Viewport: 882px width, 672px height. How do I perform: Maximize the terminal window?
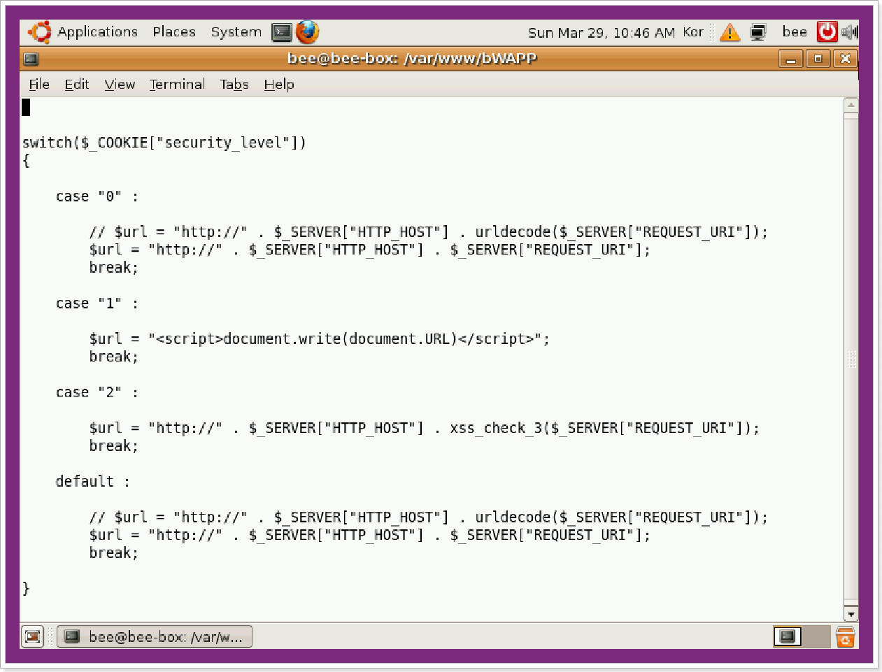(818, 59)
